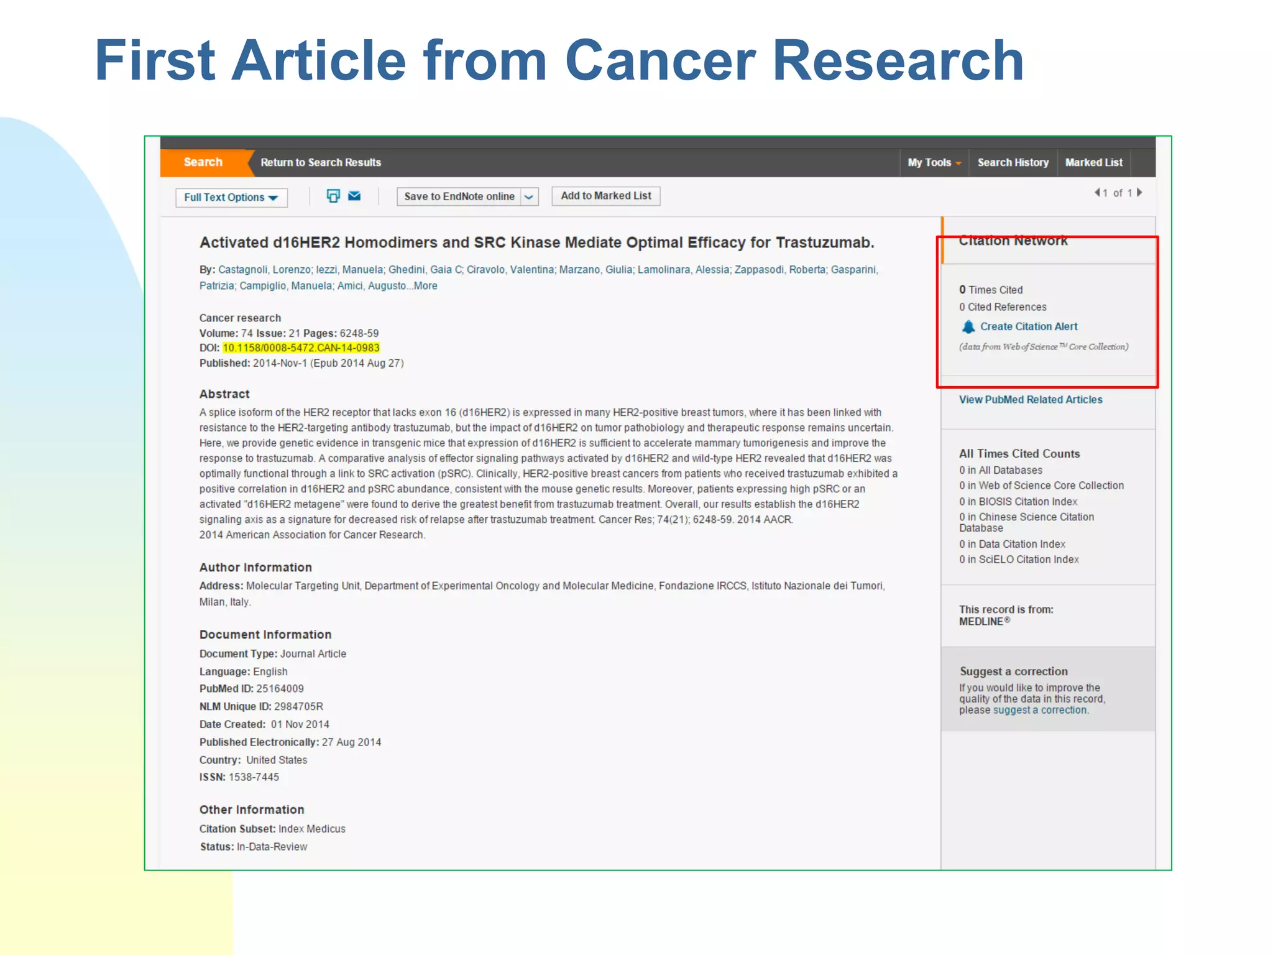
Task: Click 0 in BIOSIS Citation Index
Action: 1018,502
